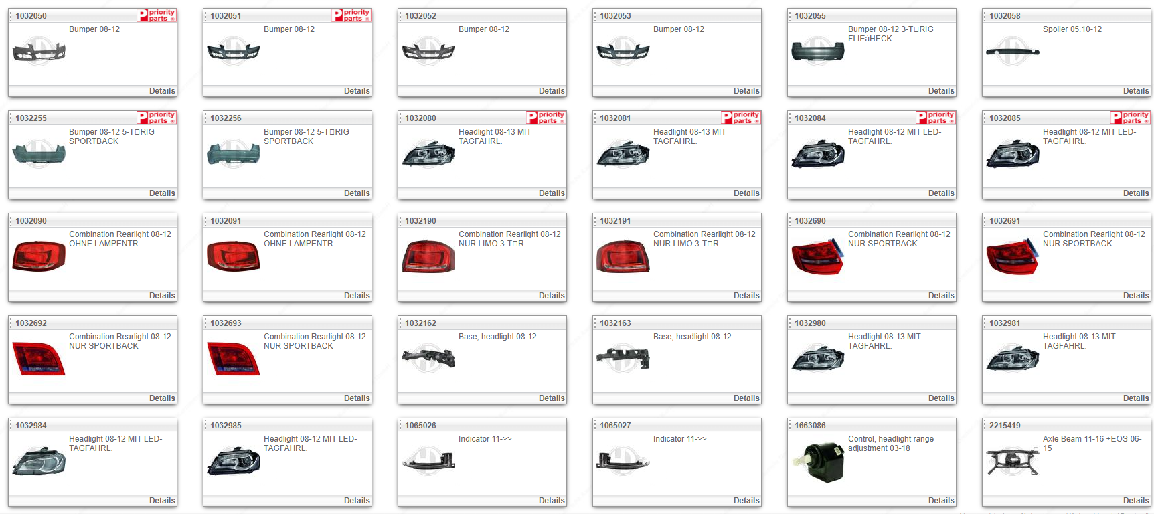The height and width of the screenshot is (514, 1154).
Task: Open Details for LED headlight 1032985
Action: pos(356,501)
